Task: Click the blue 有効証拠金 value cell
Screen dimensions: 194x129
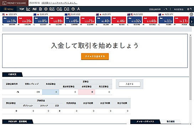Action: pyautogui.click(x=51, y=92)
